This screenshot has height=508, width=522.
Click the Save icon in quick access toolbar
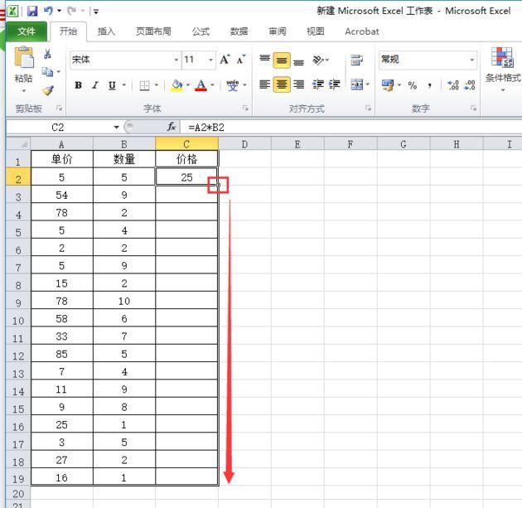(x=32, y=11)
